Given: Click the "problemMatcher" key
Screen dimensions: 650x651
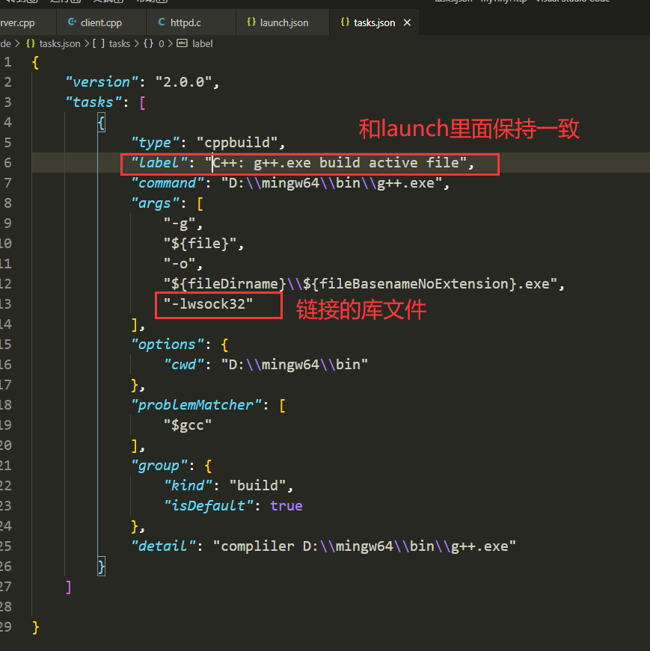Looking at the screenshot, I should [196, 405].
